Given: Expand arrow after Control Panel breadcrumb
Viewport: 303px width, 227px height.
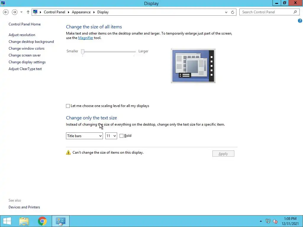Looking at the screenshot, I should click(68, 12).
